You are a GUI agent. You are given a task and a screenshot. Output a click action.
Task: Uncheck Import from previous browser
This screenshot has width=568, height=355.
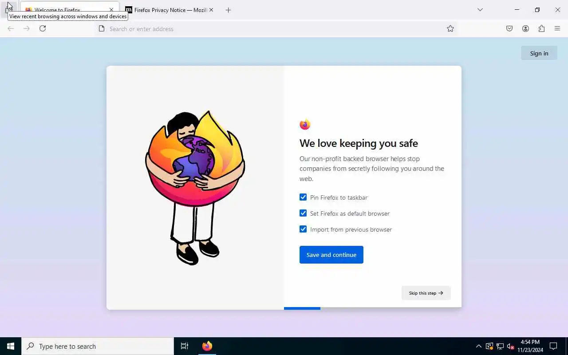pyautogui.click(x=303, y=229)
